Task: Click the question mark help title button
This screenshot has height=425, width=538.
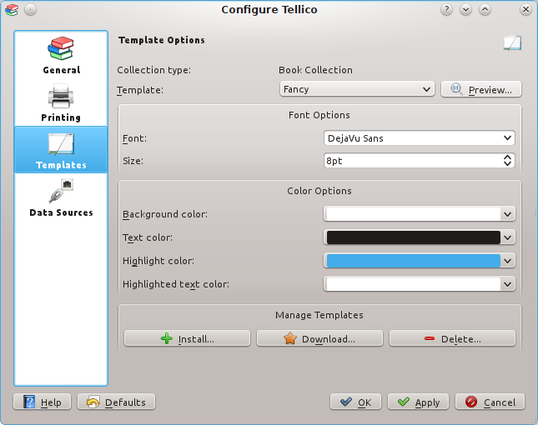Action: pos(446,10)
